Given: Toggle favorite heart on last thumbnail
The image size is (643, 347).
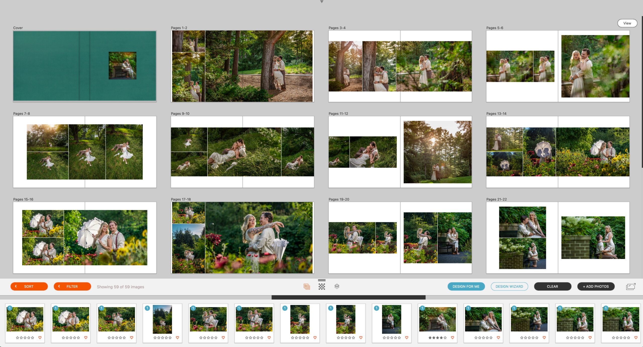Looking at the screenshot, I should tap(636, 337).
